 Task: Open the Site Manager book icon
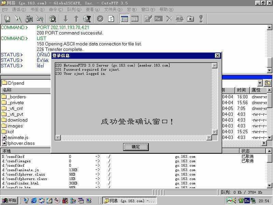tap(7, 19)
